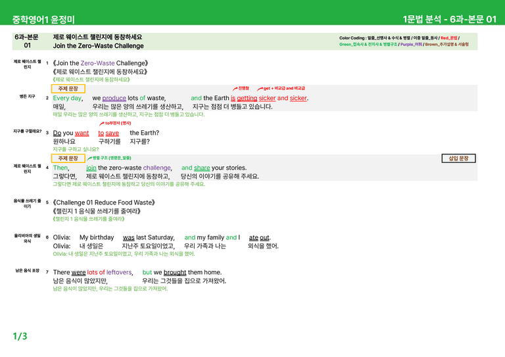Click the red underlined 'to save'
505x357 pixels.
click(108, 133)
